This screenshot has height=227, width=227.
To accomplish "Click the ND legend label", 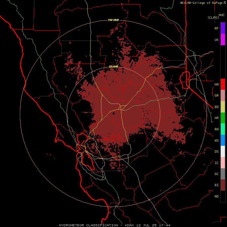I will 216,196.
